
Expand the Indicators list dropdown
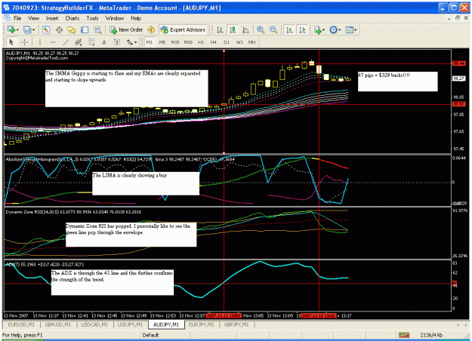point(323,30)
